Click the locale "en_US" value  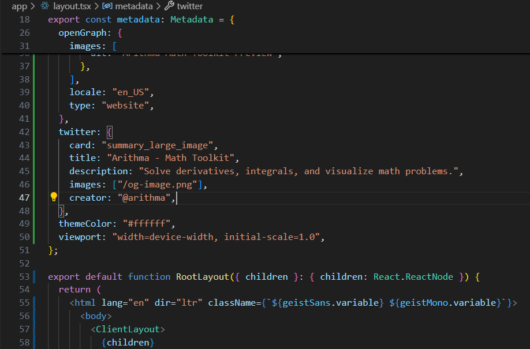pos(130,92)
